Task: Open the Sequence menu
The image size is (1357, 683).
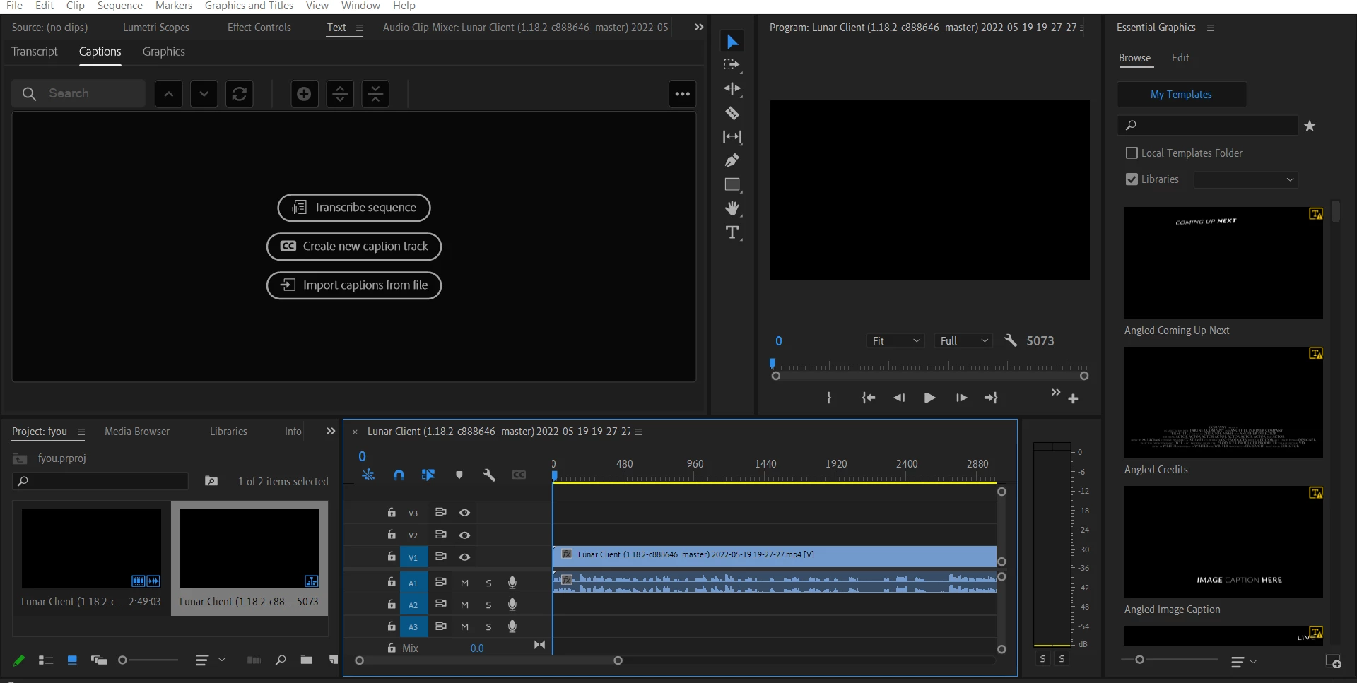Action: 120,6
